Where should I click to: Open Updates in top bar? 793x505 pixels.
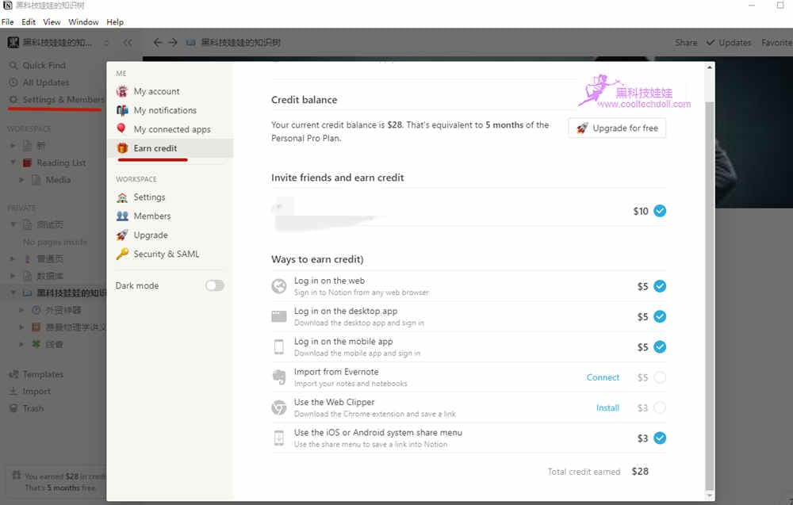(729, 43)
